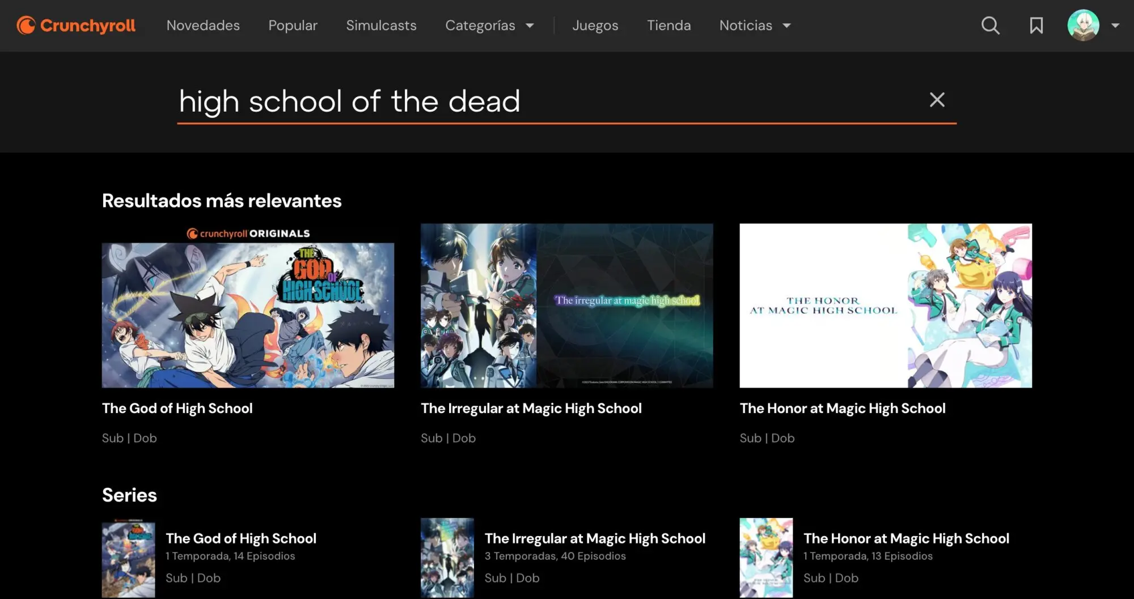Clear the search query with X
Viewport: 1134px width, 599px height.
click(x=937, y=100)
